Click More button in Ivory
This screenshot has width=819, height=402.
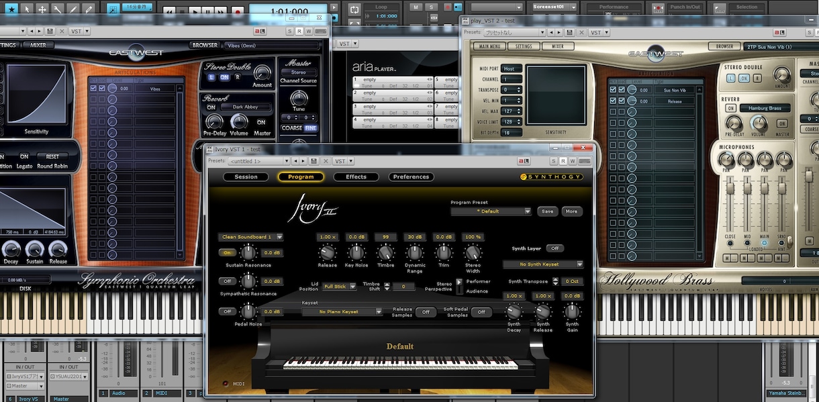(x=571, y=211)
